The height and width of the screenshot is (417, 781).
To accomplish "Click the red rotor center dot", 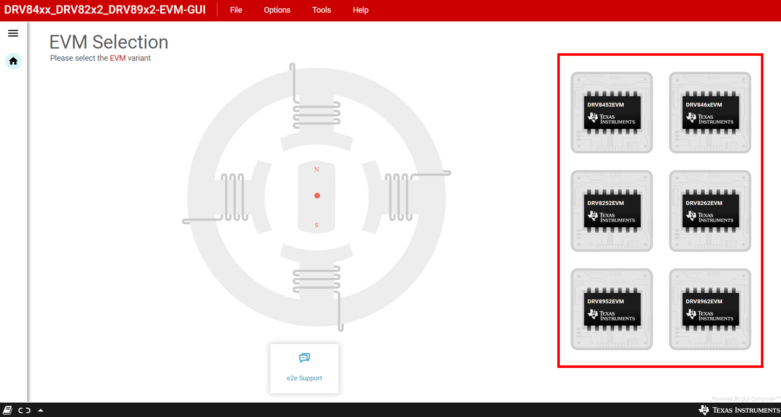I will click(x=317, y=195).
